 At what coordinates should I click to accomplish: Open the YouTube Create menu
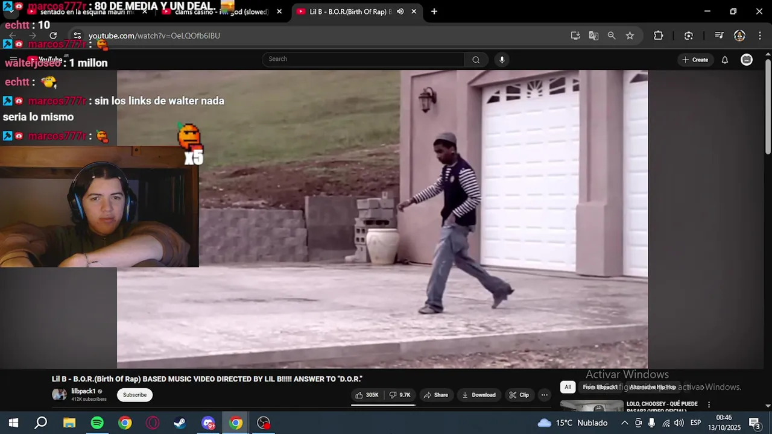click(695, 60)
